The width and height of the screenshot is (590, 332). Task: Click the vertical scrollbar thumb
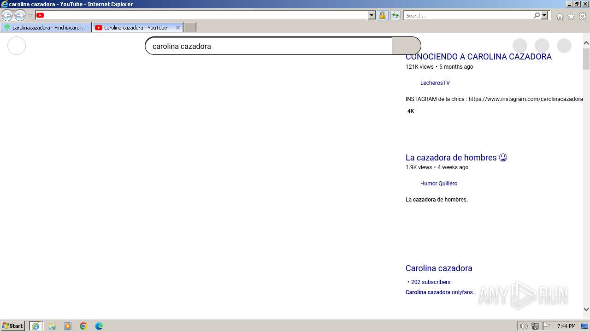click(586, 59)
